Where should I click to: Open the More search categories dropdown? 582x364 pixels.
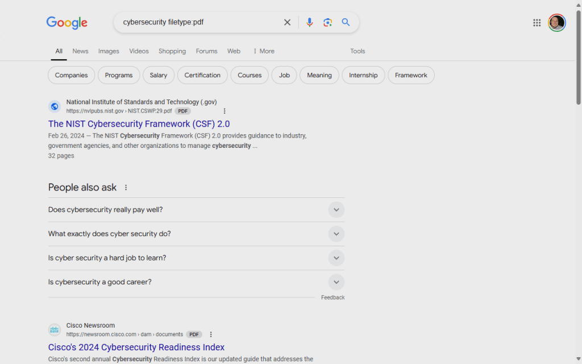(x=263, y=51)
